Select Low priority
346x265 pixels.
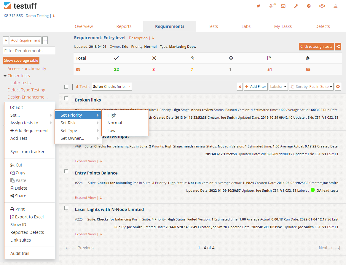click(125, 131)
